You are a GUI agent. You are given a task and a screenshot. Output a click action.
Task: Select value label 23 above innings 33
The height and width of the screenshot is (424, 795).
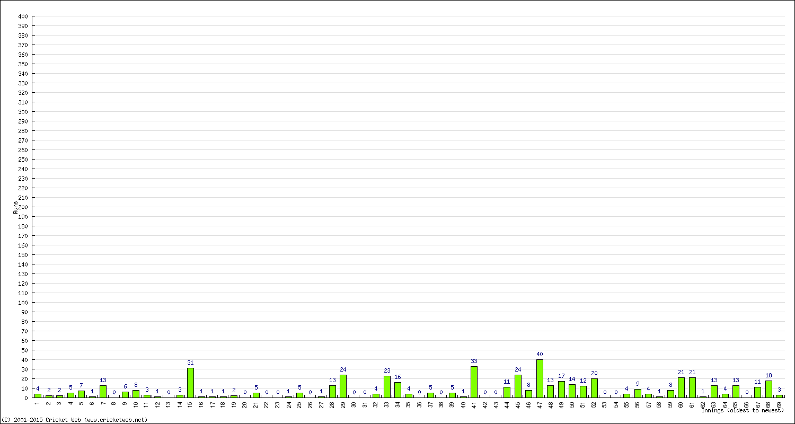coord(387,370)
